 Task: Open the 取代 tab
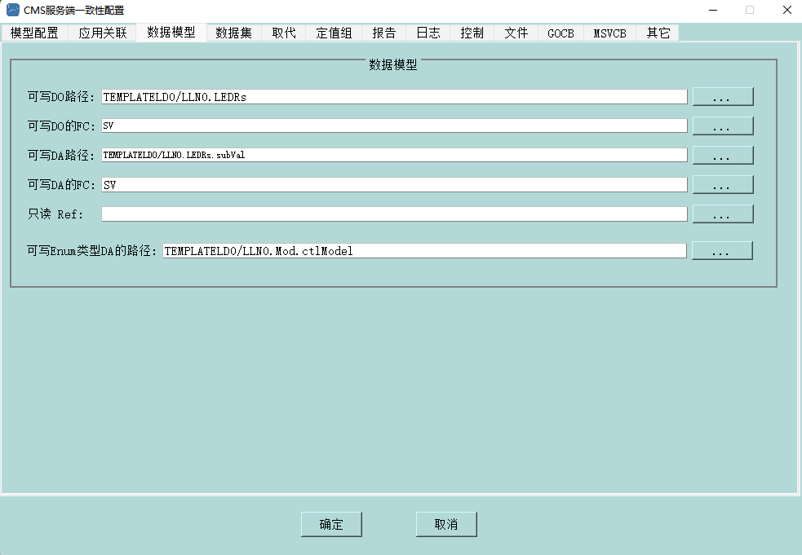click(284, 33)
